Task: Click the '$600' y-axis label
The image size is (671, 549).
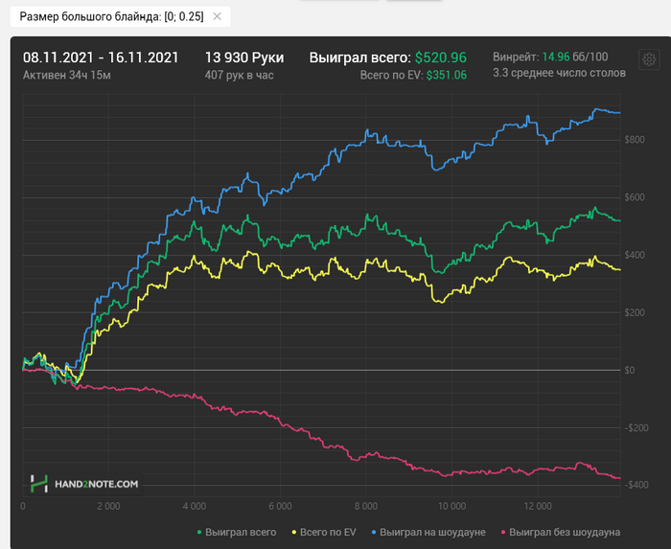Action: 635,197
